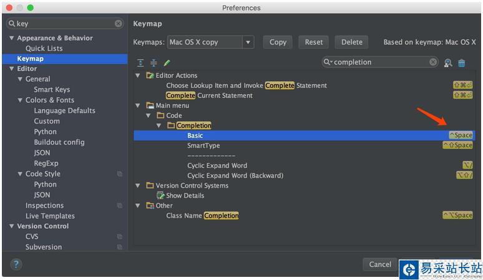483x280 pixels.
Task: Collapse the Code Style section in sidebar
Action: coord(20,174)
